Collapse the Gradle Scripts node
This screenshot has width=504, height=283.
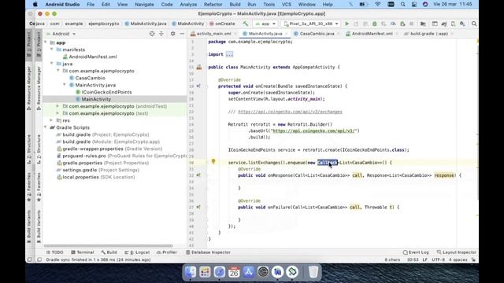pos(46,127)
